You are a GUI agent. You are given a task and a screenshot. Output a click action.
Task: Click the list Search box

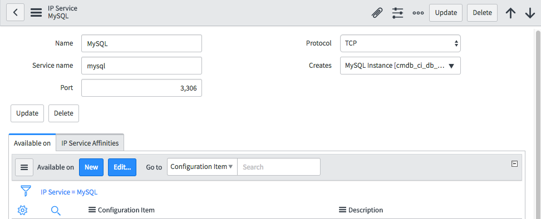coord(279,167)
